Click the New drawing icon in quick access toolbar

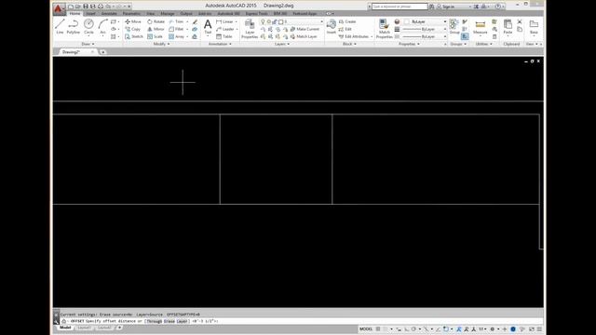pos(71,7)
